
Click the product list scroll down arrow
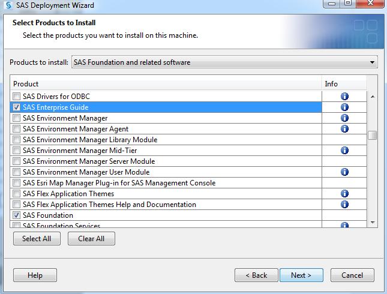point(373,223)
